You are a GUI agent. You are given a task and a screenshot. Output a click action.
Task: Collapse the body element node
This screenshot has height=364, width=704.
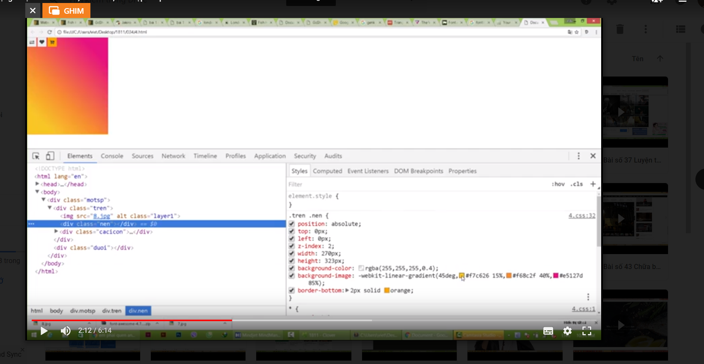[x=37, y=192]
